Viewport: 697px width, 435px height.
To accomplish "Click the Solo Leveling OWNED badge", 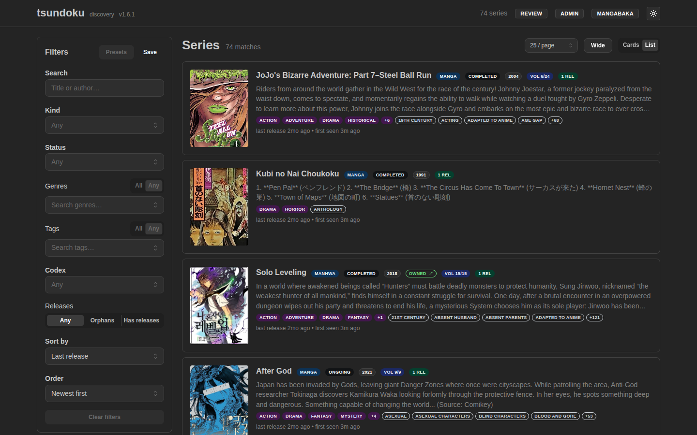I will point(421,274).
